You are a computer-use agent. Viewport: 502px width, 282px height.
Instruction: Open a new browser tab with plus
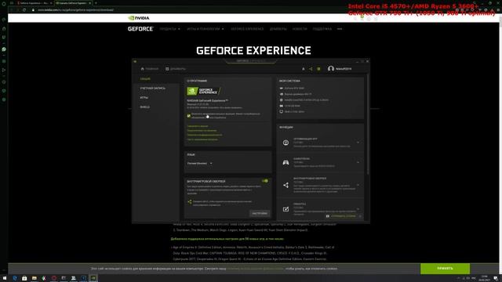96,3
